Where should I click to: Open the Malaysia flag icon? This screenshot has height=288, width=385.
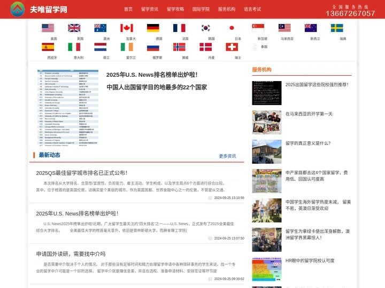point(284,28)
